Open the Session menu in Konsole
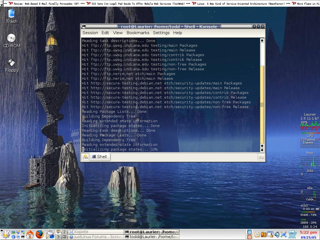 90,33
